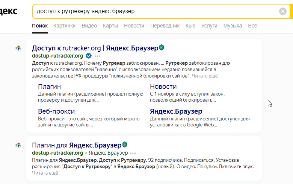The width and height of the screenshot is (293, 184).
Task: Open Плагин для Яндекс.Браузер result title
Action: tap(77, 145)
